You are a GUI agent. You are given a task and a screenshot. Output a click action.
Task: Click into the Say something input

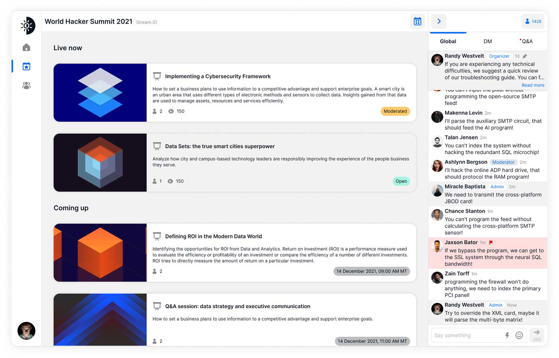tap(468, 335)
